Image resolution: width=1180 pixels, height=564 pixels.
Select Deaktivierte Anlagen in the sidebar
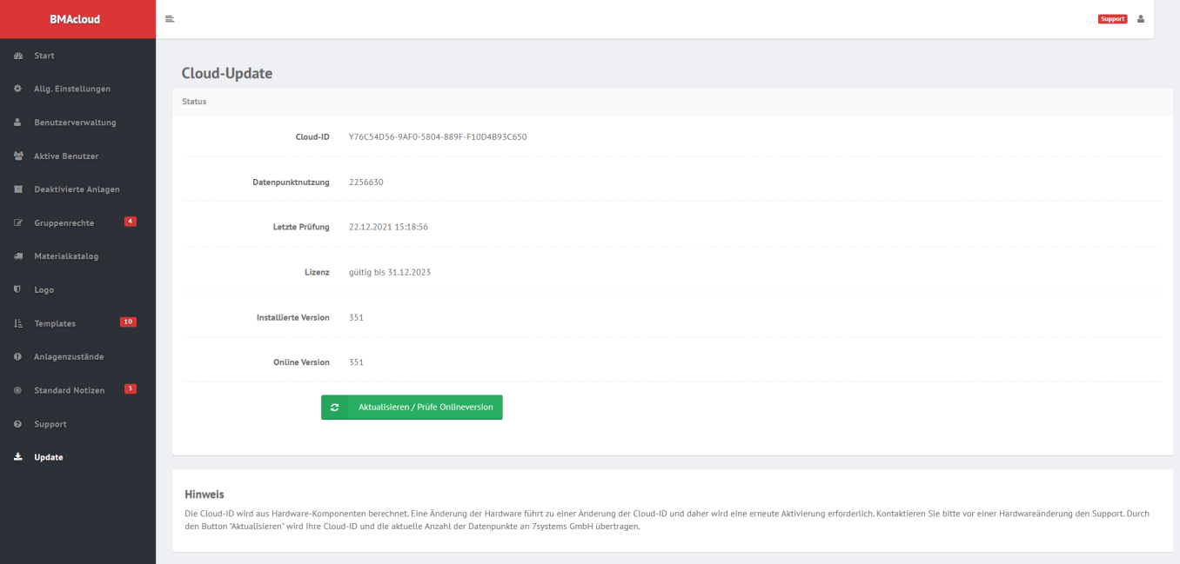tap(78, 189)
